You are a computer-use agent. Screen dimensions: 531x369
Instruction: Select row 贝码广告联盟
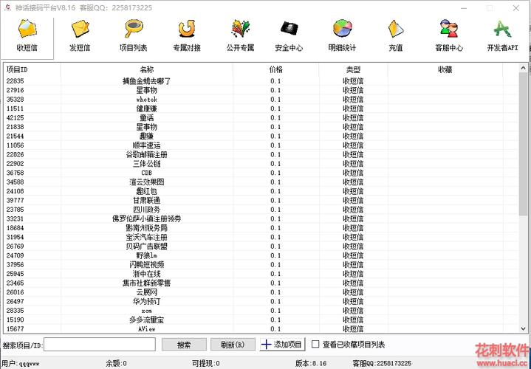[x=261, y=246]
